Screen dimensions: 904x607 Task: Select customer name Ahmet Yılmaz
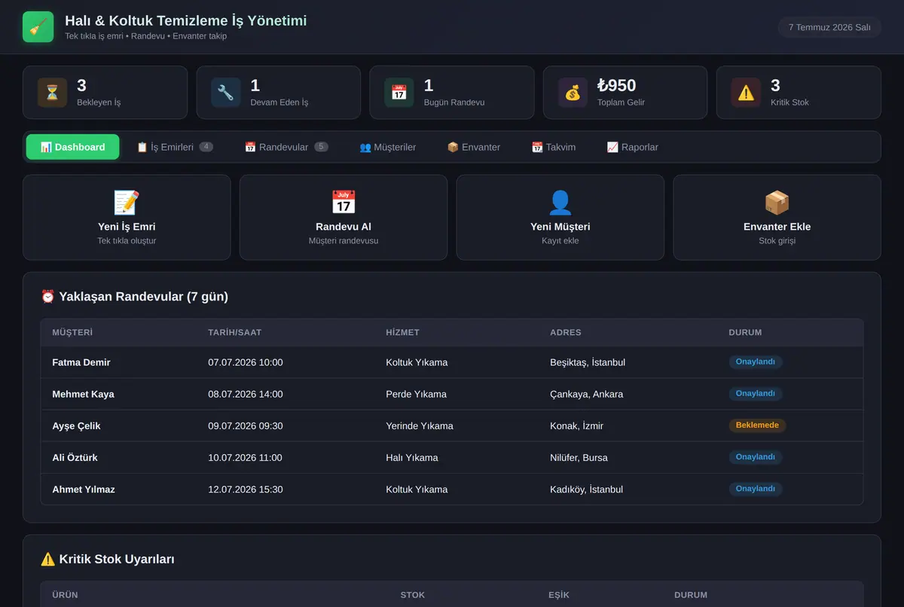point(84,489)
